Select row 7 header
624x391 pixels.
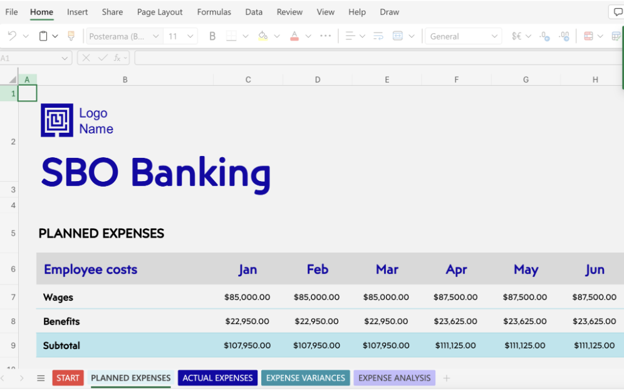coord(9,297)
